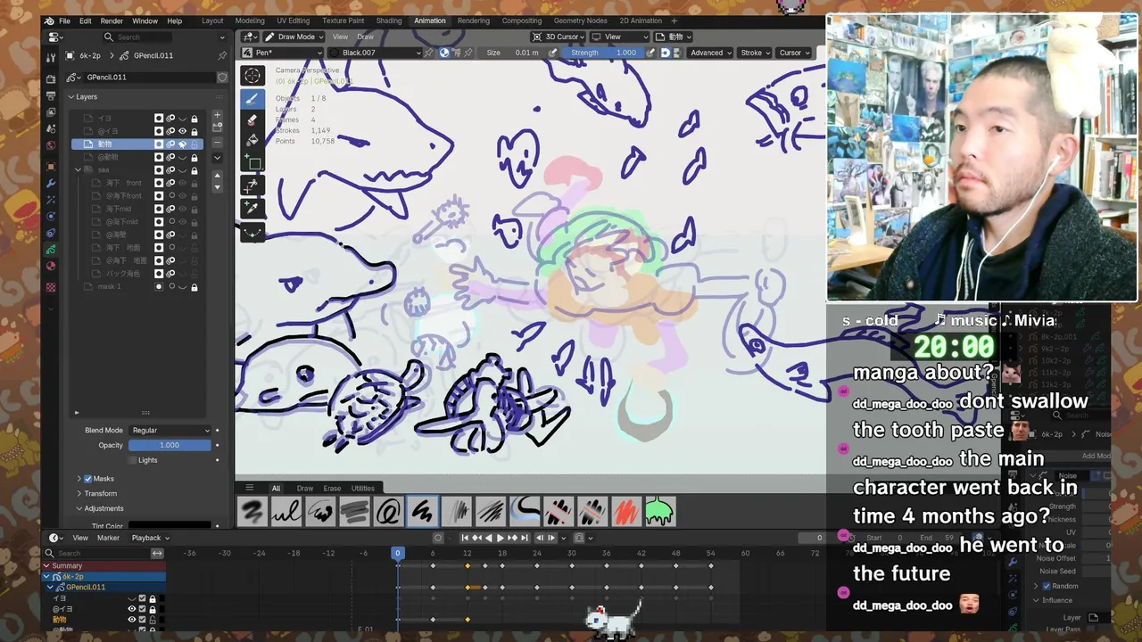Switch to the Compositing workspace tab

pyautogui.click(x=522, y=21)
